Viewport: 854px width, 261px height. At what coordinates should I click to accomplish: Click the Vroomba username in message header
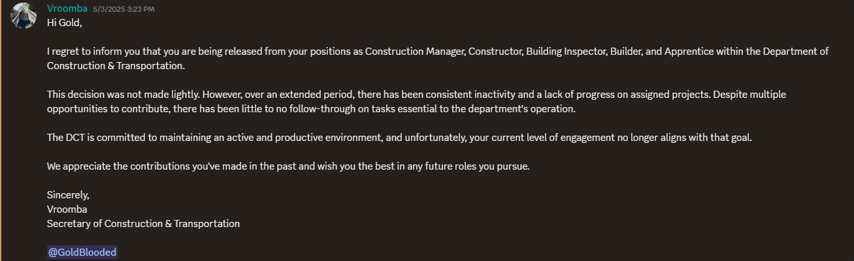pyautogui.click(x=67, y=8)
